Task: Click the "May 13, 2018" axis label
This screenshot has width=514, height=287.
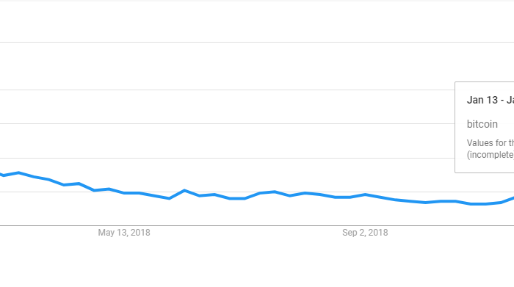Action: coord(124,233)
